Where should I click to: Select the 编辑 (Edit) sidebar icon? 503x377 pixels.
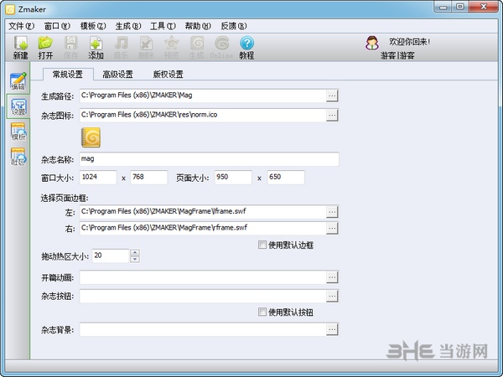coord(18,81)
